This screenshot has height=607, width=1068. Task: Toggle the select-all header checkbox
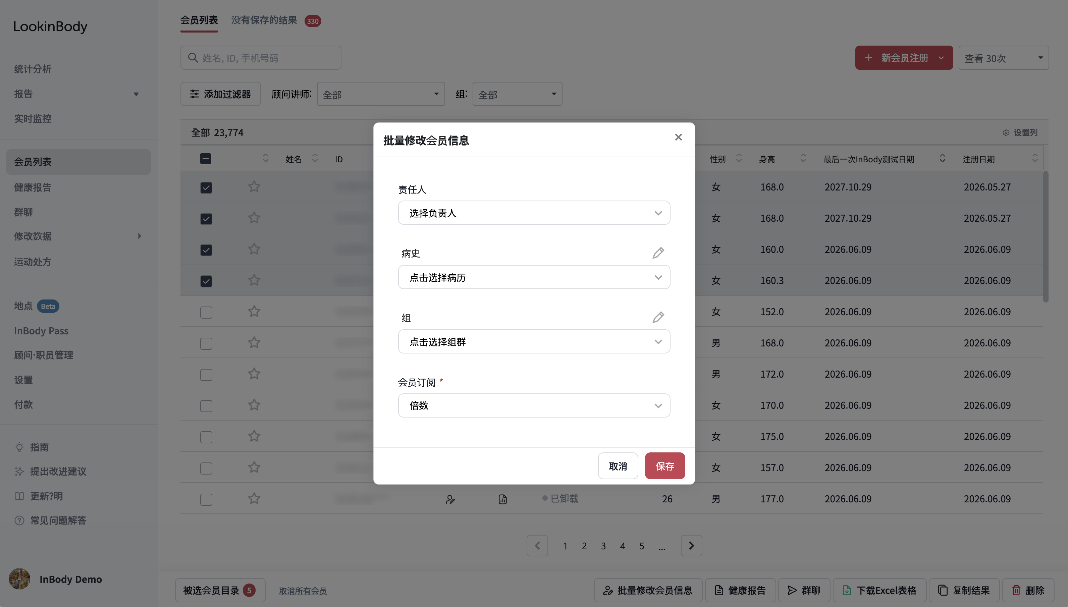coord(206,158)
